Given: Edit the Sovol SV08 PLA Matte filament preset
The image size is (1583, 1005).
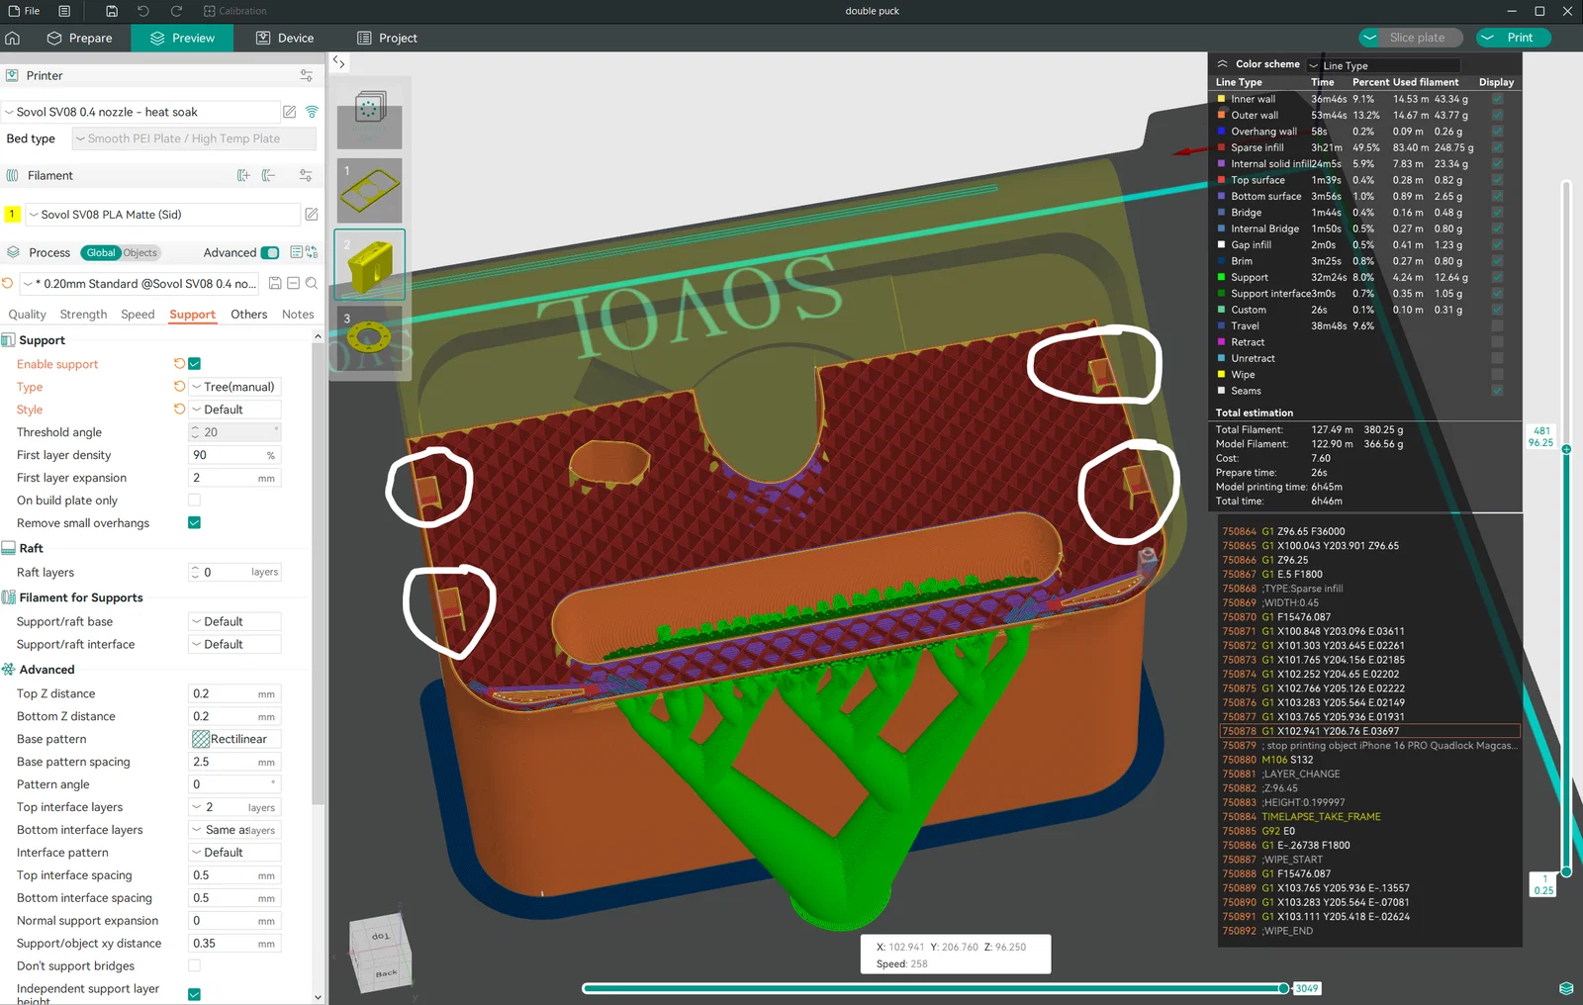Looking at the screenshot, I should click(x=312, y=214).
